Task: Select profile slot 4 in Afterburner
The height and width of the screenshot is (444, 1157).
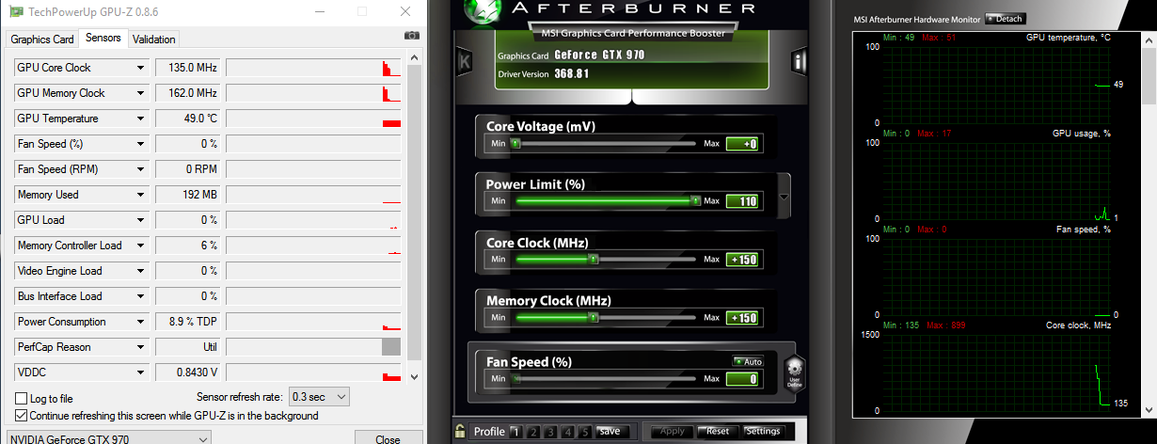Action: click(568, 432)
